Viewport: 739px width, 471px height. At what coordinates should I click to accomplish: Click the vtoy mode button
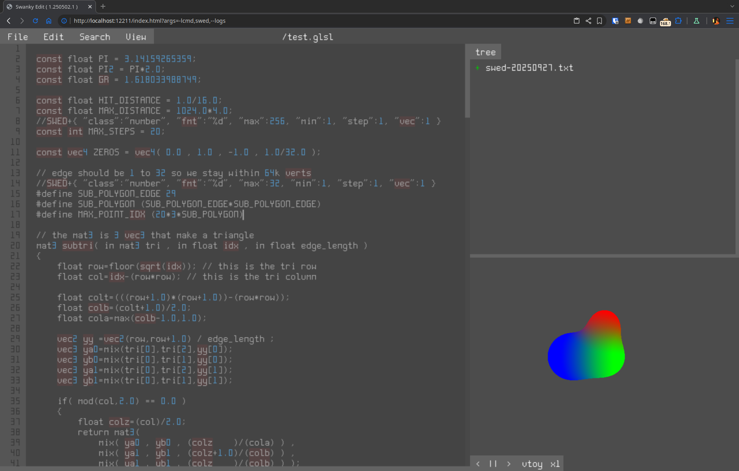[x=532, y=464]
